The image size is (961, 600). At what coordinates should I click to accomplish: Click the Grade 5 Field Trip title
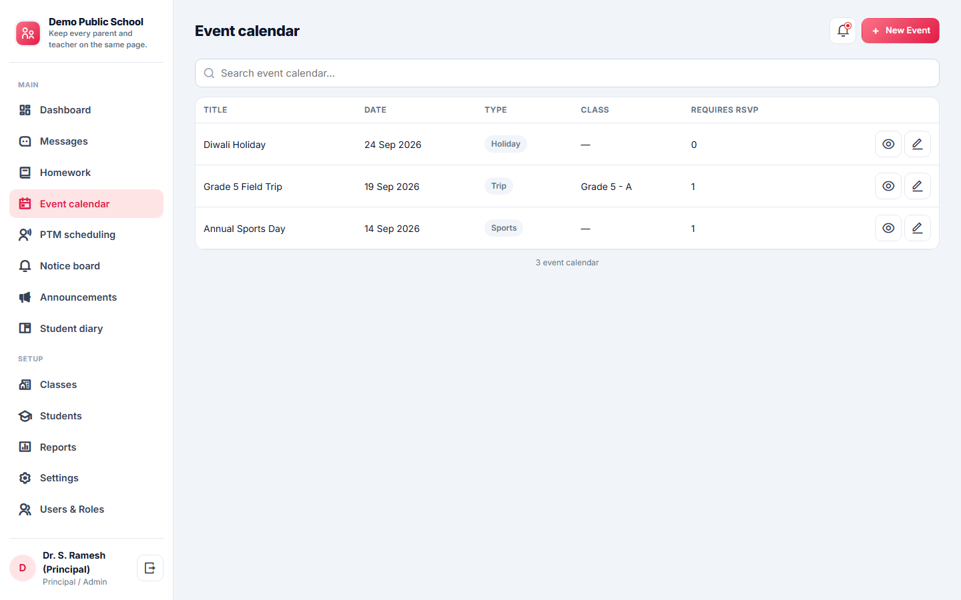243,187
